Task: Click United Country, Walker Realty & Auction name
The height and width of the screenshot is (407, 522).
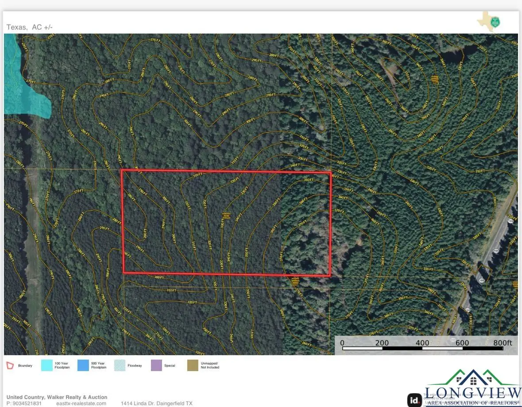Action: [57, 397]
